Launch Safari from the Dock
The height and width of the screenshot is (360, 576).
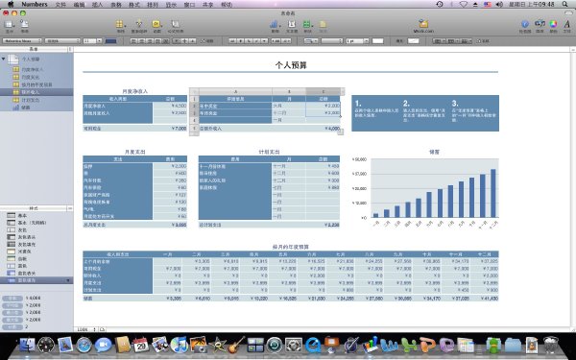(x=84, y=345)
